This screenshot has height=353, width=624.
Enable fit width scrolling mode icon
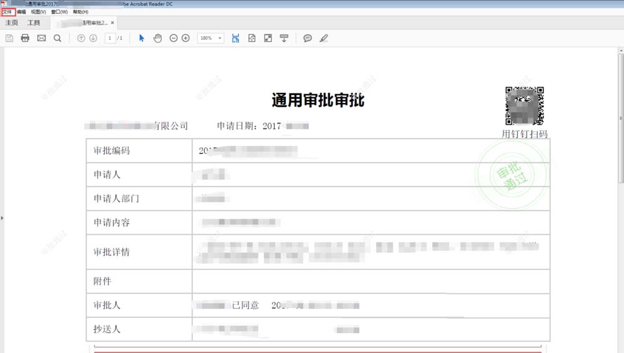(x=236, y=38)
